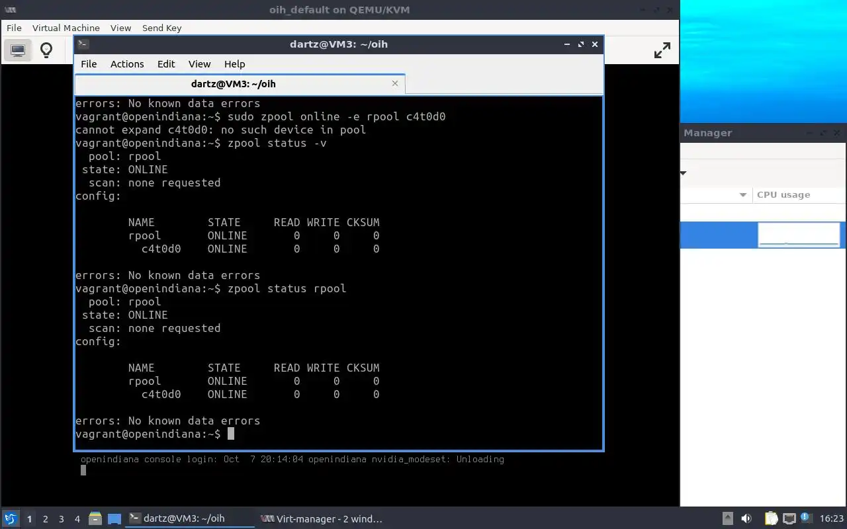This screenshot has height=529, width=847.
Task: Open File menu in QEMU/KVM window
Action: tap(14, 28)
